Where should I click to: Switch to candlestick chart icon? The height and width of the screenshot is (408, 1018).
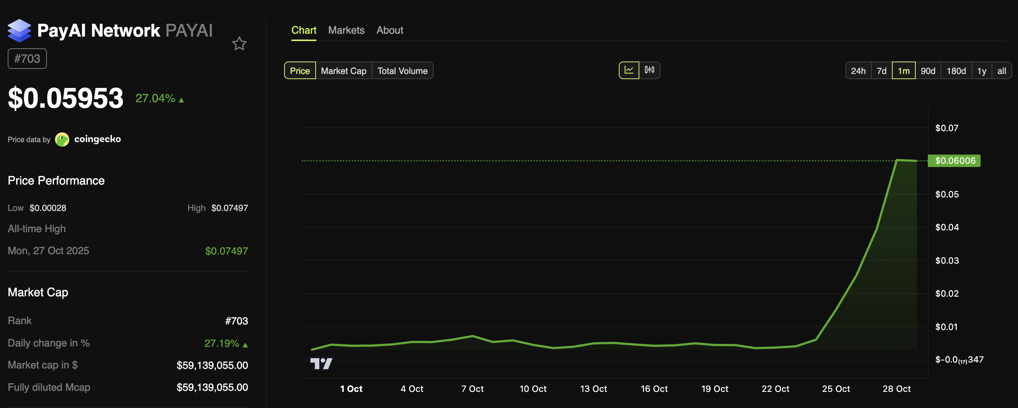649,70
